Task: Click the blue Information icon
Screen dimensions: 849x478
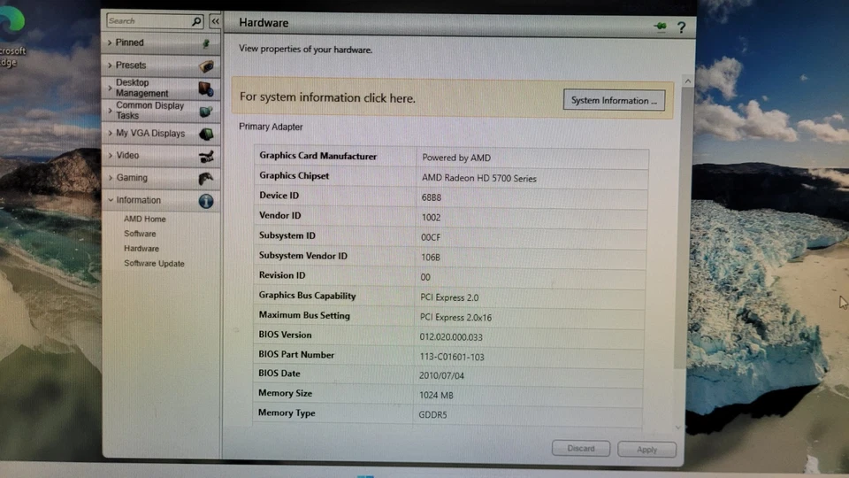Action: click(206, 201)
